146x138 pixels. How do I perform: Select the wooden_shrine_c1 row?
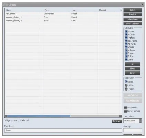(x=63, y=17)
